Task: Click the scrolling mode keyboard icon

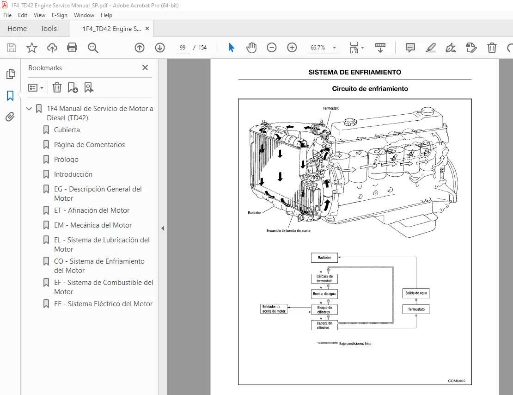Action: (x=380, y=48)
